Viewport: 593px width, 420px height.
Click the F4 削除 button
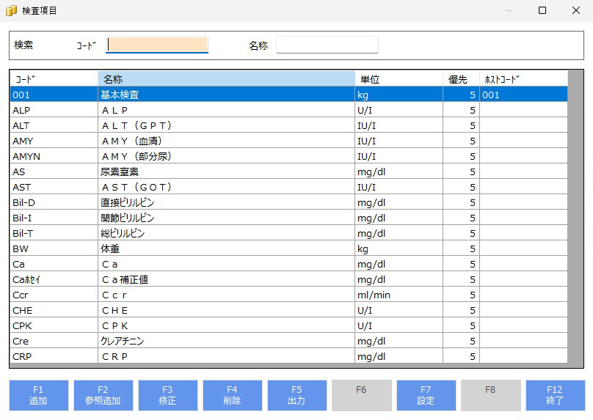click(233, 395)
